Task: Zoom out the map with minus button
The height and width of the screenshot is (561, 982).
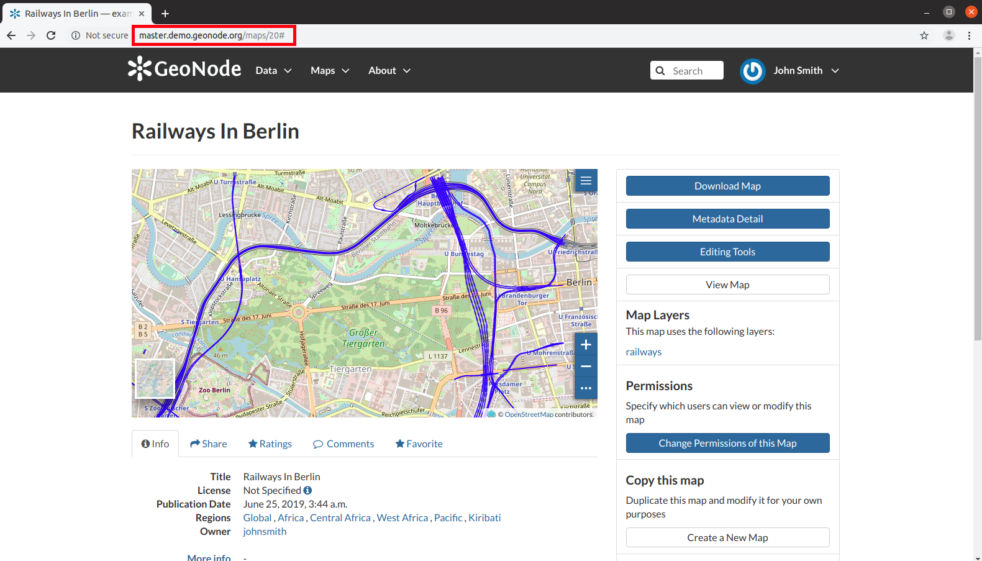Action: click(586, 367)
